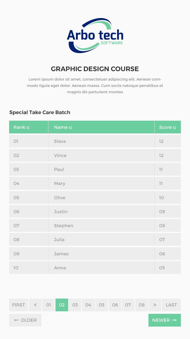Screen dimensions: 190x339
Task: Jump to the LAST page
Action: [x=171, y=305]
